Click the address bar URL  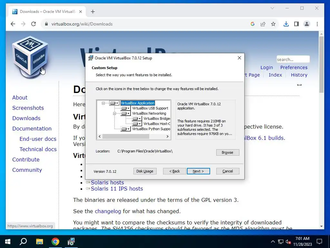(x=82, y=24)
